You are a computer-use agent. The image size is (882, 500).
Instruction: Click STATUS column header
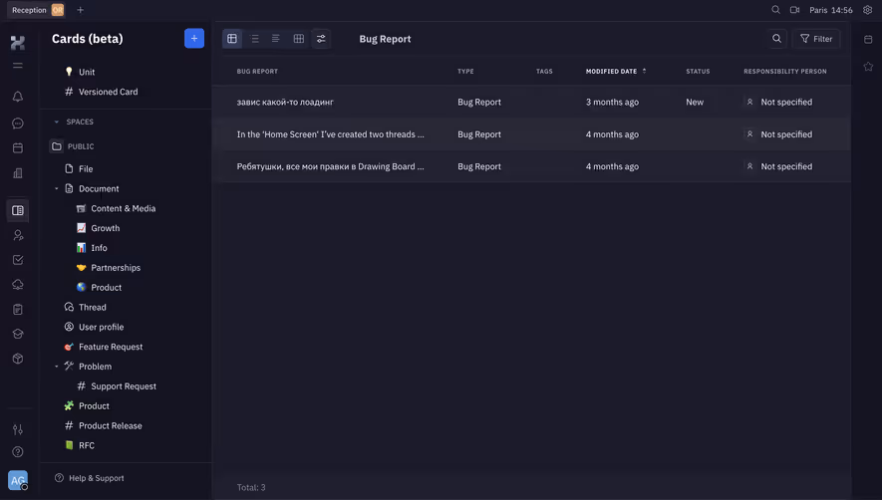(698, 72)
